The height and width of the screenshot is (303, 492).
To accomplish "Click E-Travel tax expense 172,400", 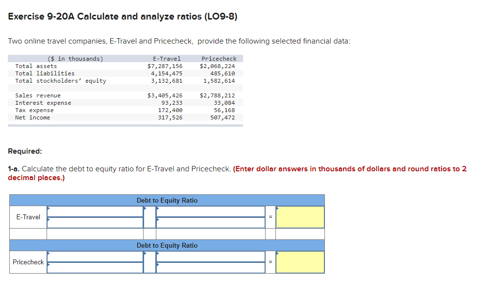I will pos(170,110).
